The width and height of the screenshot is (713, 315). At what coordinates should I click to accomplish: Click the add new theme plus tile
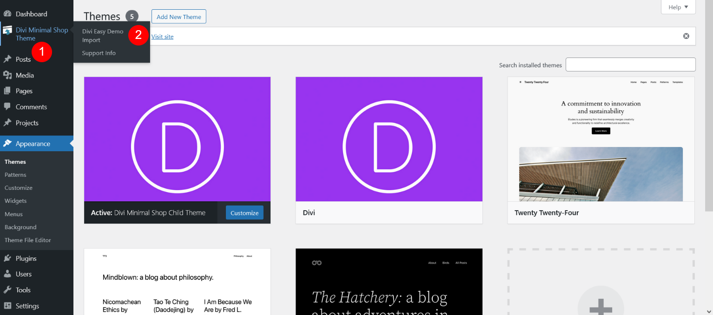pyautogui.click(x=601, y=282)
